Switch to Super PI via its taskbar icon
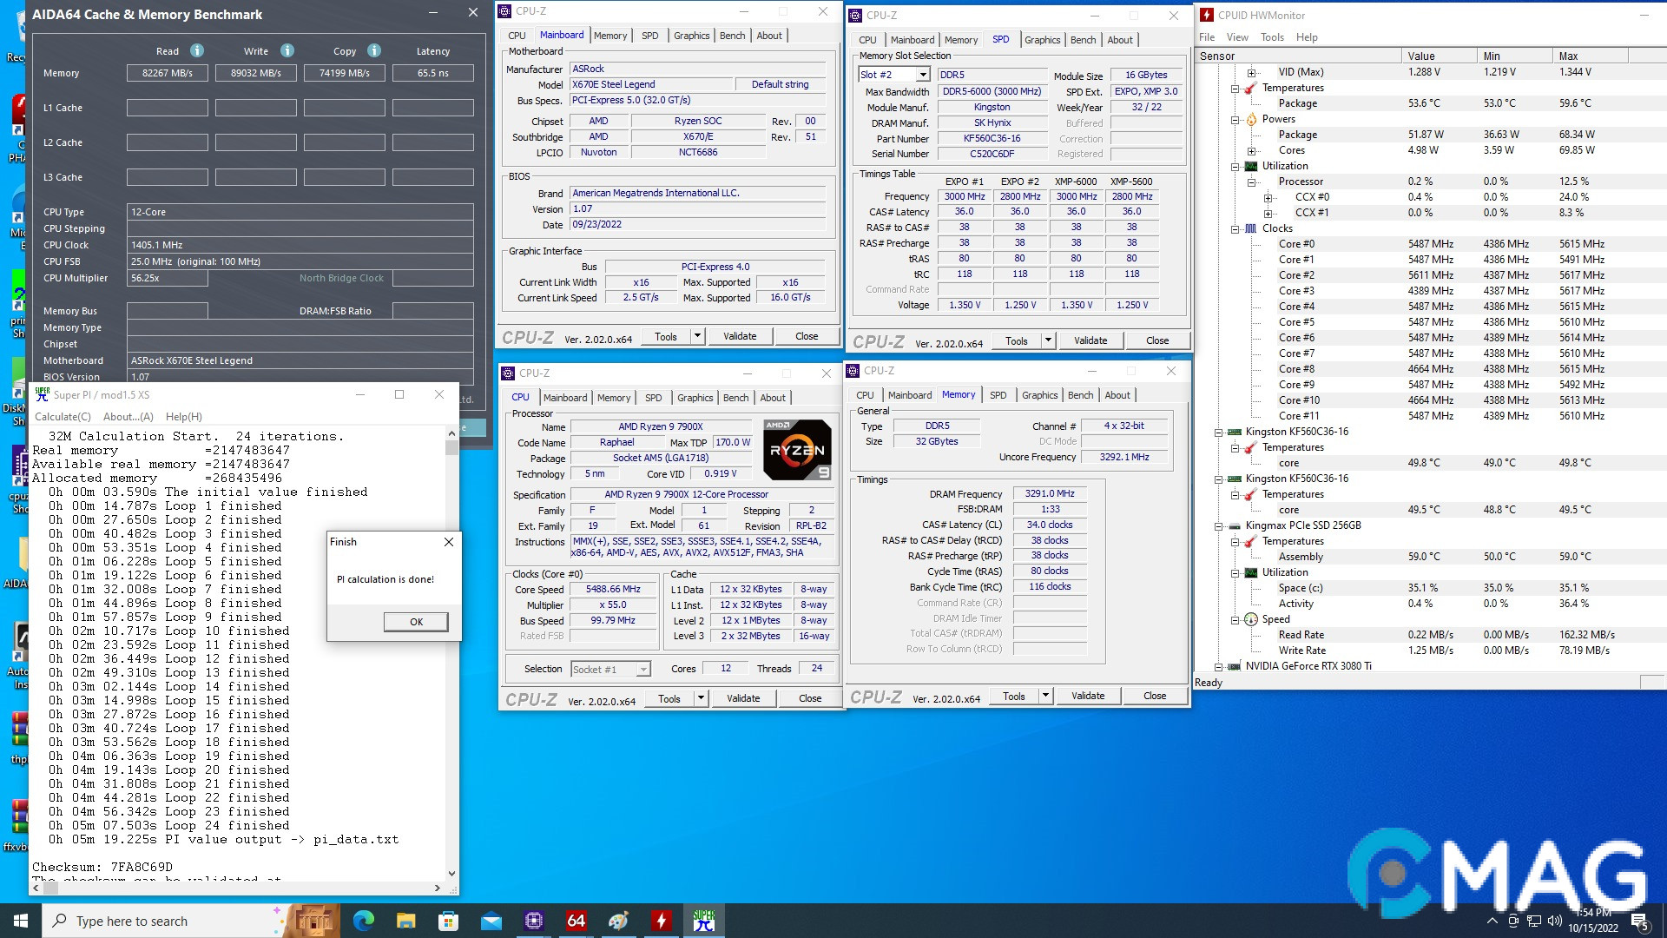The image size is (1667, 938). click(x=703, y=921)
